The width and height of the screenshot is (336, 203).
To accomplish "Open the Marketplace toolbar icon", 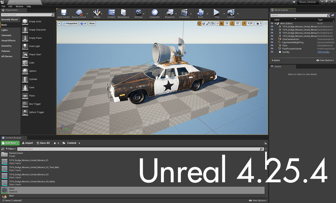I will pos(123,13).
